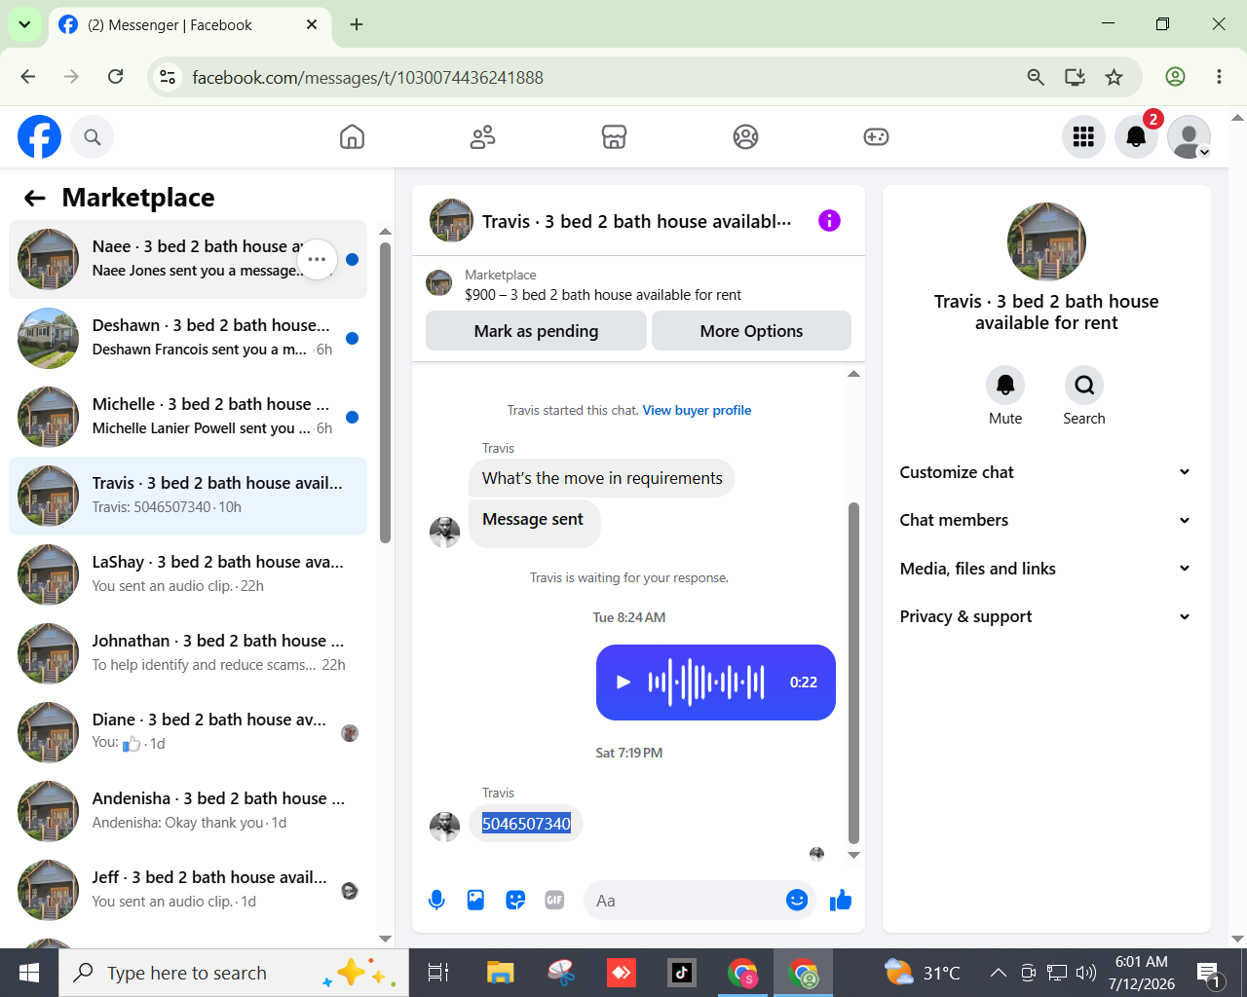Open conversation information purple icon

(x=829, y=221)
